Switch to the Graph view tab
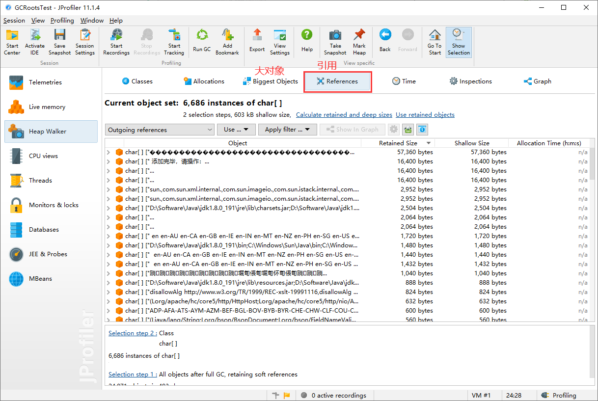598x401 pixels. tap(538, 81)
